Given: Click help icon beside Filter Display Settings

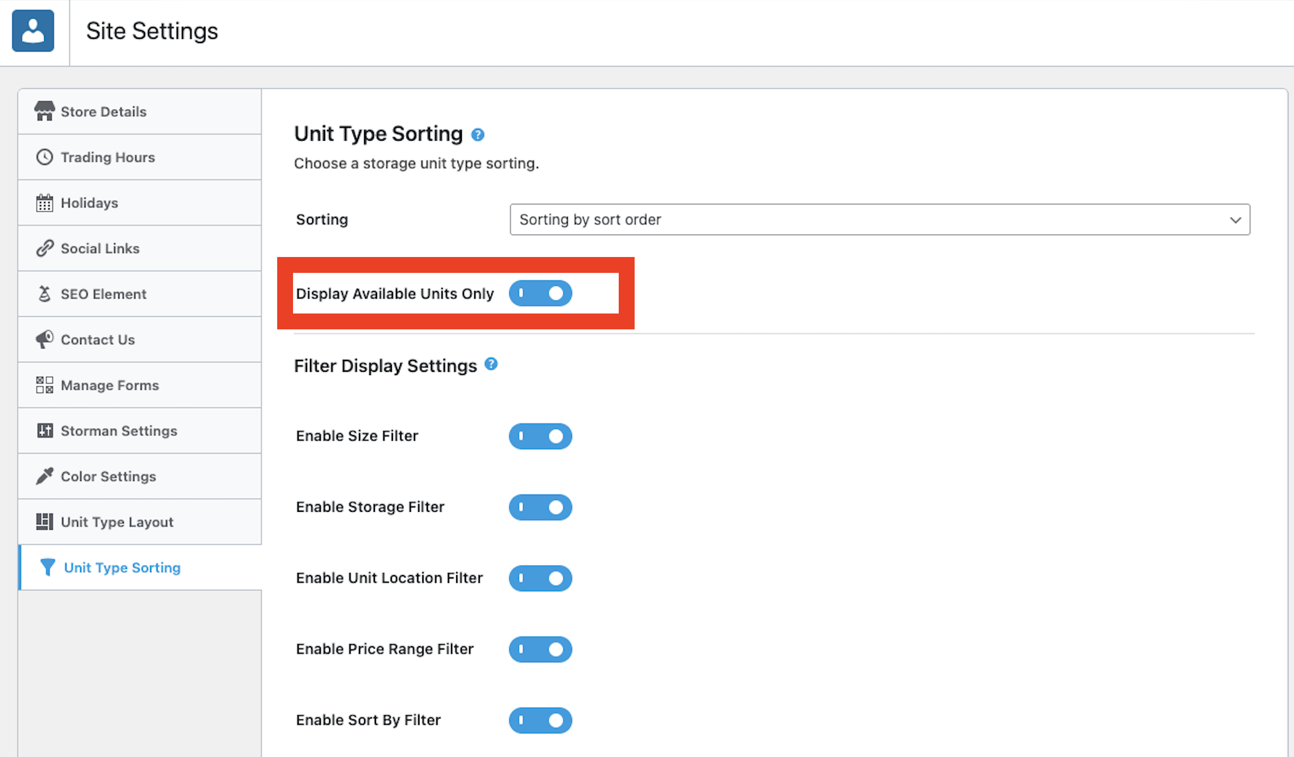Looking at the screenshot, I should 491,364.
